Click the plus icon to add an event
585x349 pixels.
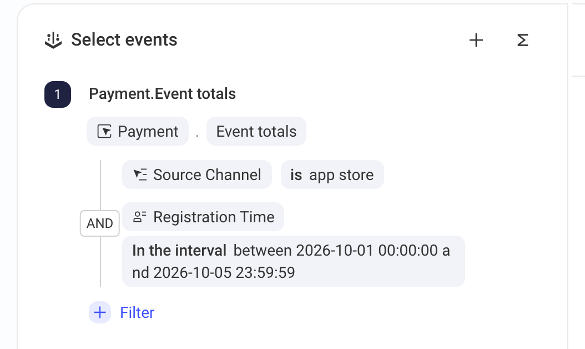pos(476,40)
